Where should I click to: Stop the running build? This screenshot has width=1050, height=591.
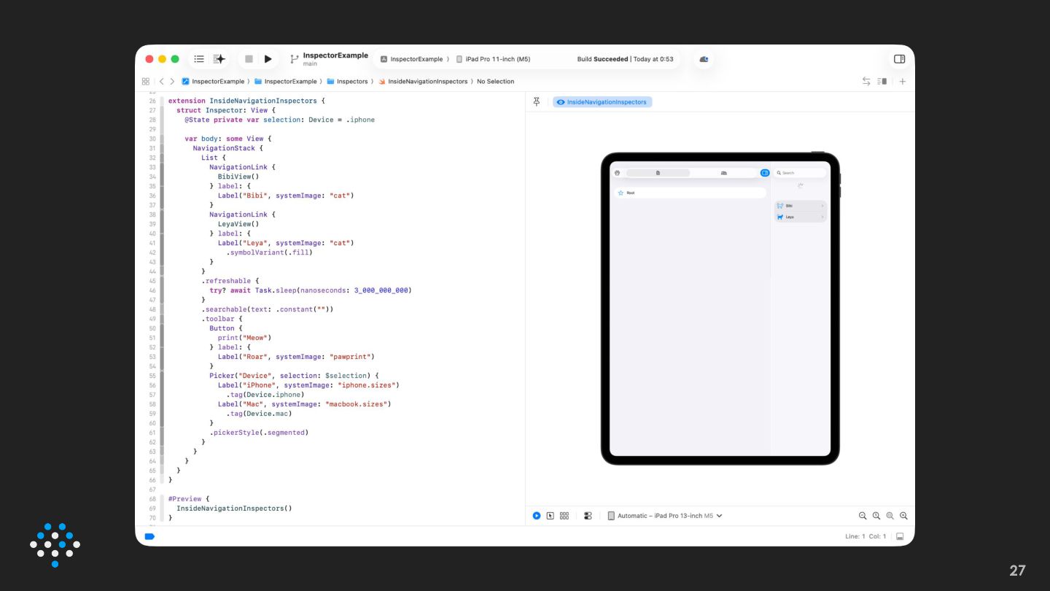click(x=249, y=59)
